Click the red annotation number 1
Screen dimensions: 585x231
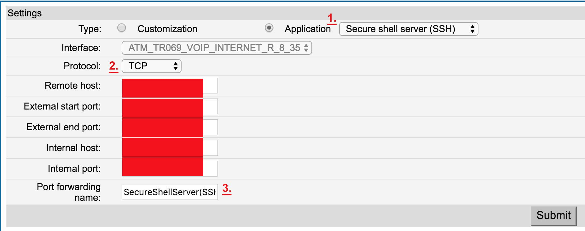tap(332, 18)
